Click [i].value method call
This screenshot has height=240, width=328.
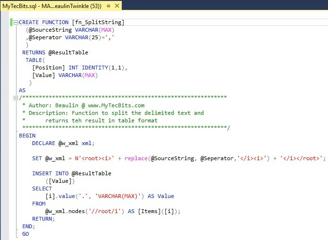60,196
